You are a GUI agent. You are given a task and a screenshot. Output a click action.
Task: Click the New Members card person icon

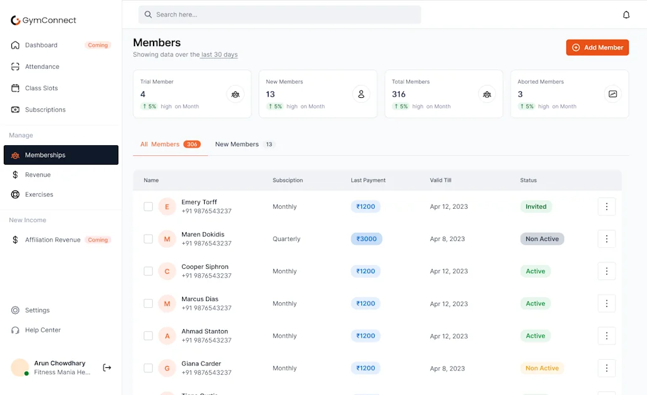[x=361, y=94]
